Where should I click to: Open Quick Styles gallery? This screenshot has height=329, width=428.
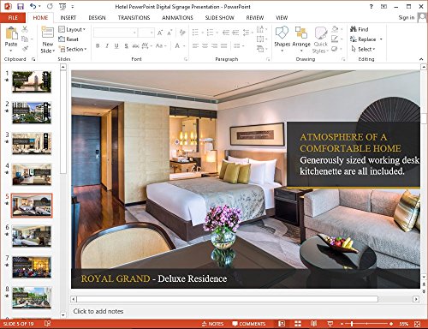320,39
